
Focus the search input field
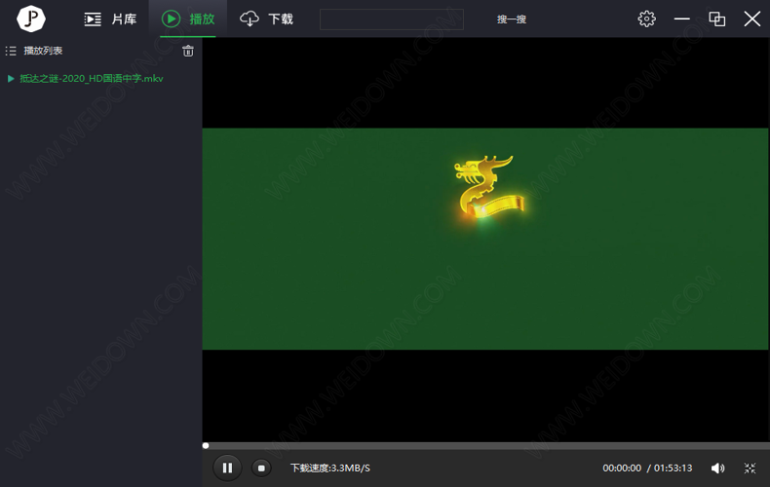[x=392, y=19]
